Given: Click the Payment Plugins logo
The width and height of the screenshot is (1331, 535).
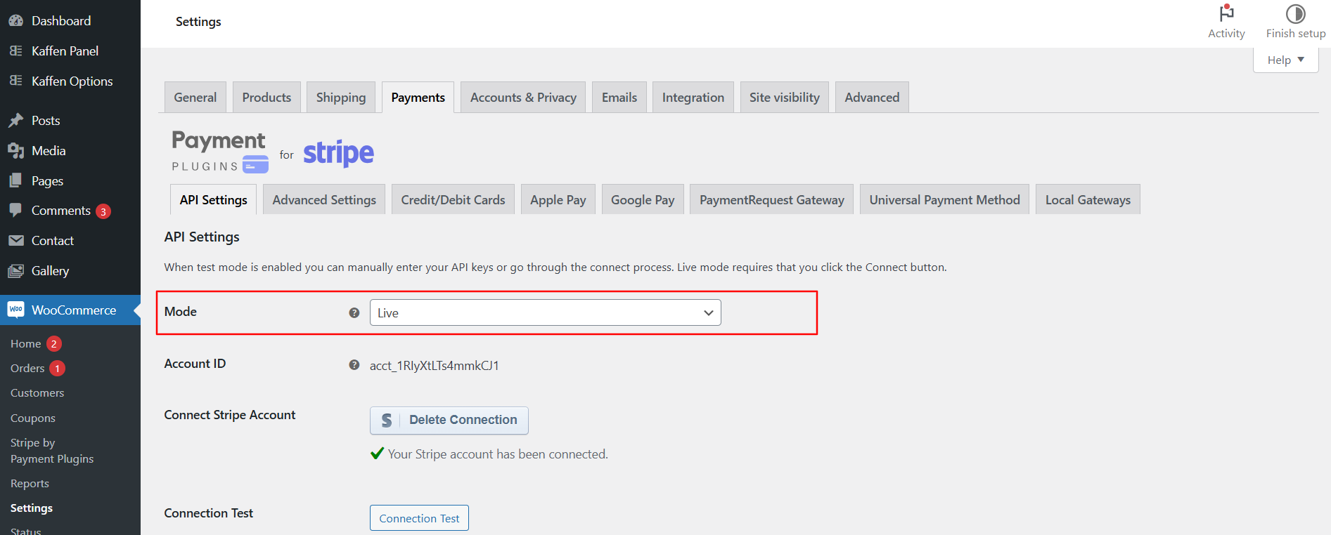Looking at the screenshot, I should pyautogui.click(x=220, y=151).
